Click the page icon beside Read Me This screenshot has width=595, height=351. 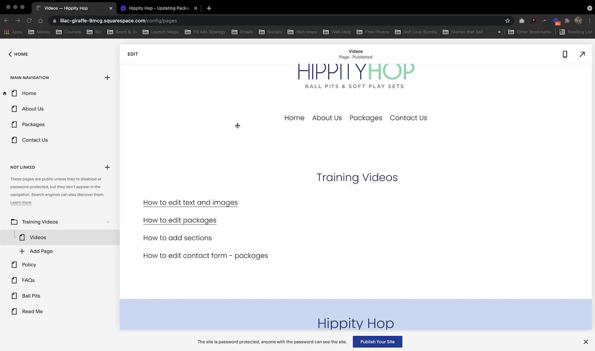[x=14, y=311]
